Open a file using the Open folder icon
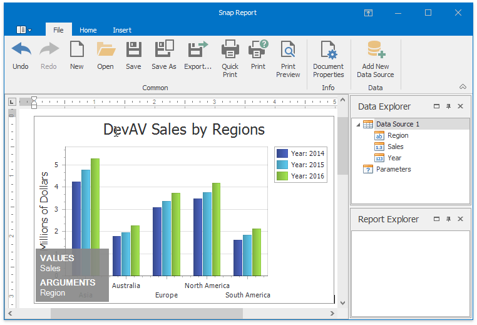 tap(105, 49)
